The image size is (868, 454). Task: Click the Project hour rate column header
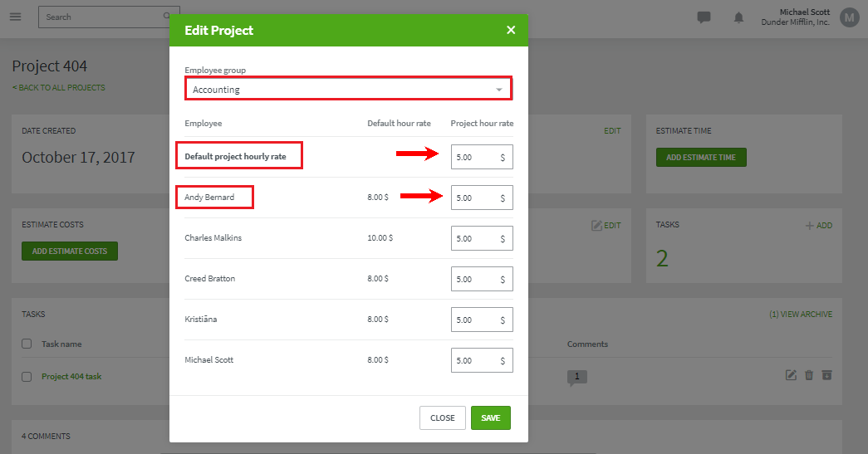point(482,124)
